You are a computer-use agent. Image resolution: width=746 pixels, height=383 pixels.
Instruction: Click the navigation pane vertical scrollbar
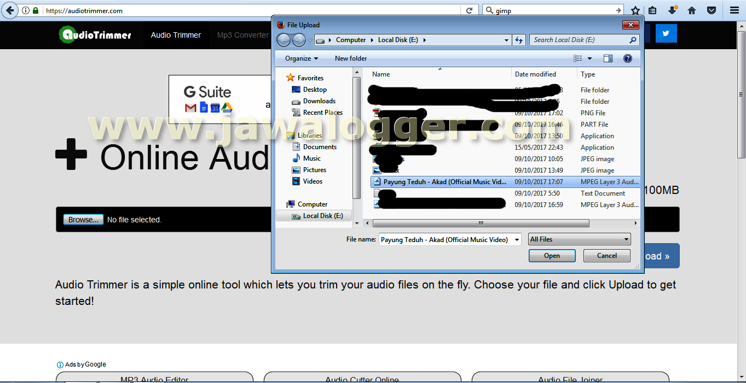coord(357,138)
